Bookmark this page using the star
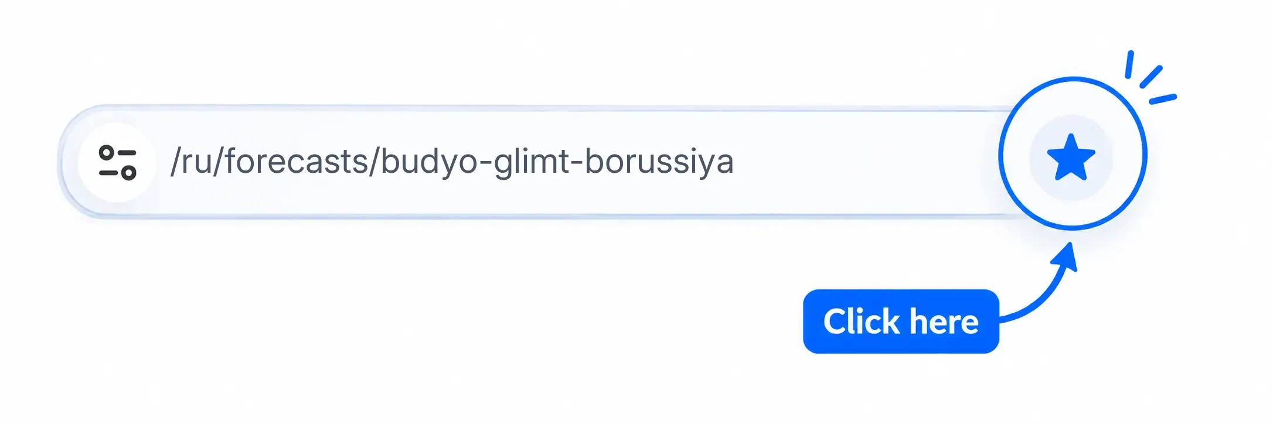 click(1071, 157)
